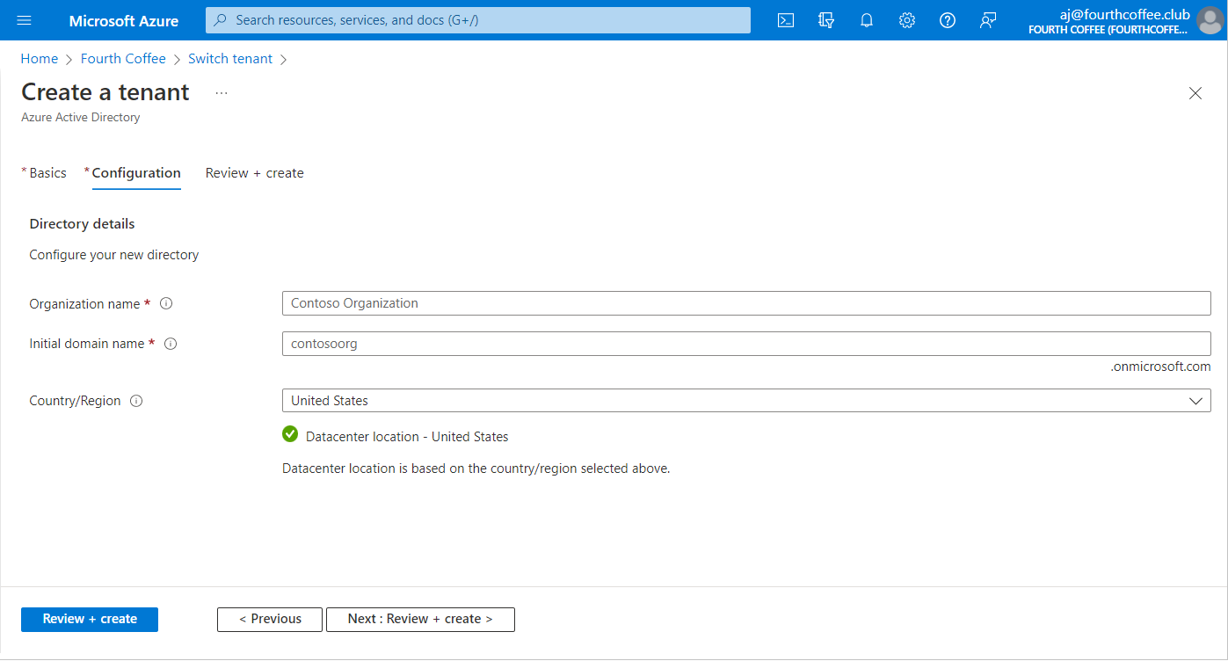Viewport: 1228px width, 661px height.
Task: Click the user account avatar
Action: point(1210,20)
